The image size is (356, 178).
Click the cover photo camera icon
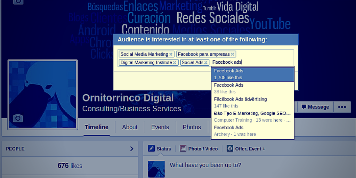pos(18,1)
